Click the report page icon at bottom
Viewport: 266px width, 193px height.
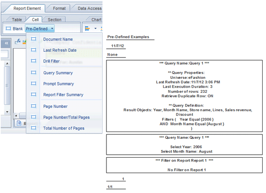click(19, 123)
